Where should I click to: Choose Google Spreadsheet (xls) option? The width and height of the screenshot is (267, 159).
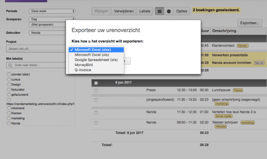click(96, 60)
